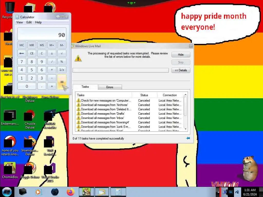Image resolution: width=263 pixels, height=197 pixels.
Task: Click the task list vertical scrollbar thumb
Action: point(185,106)
